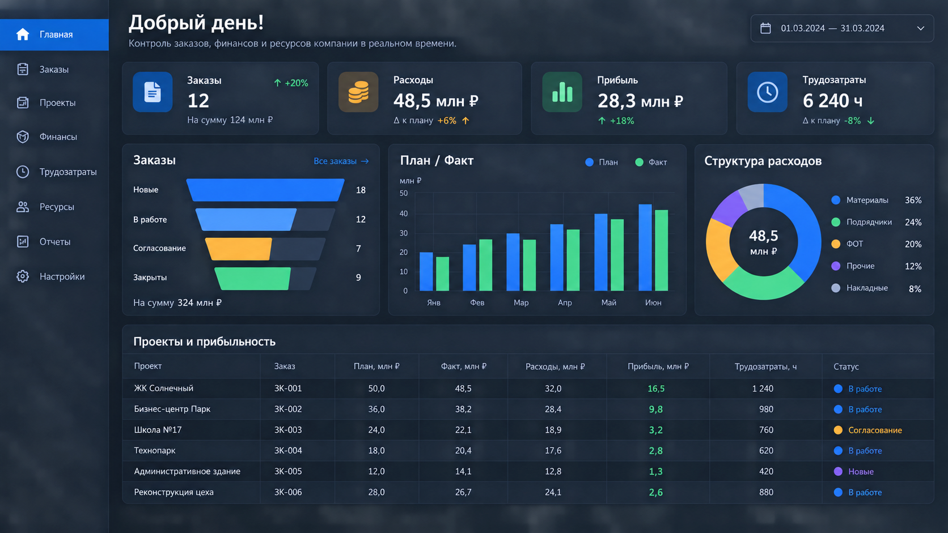948x533 pixels.
Task: Go to Заказы section in sidebar
Action: (x=54, y=69)
